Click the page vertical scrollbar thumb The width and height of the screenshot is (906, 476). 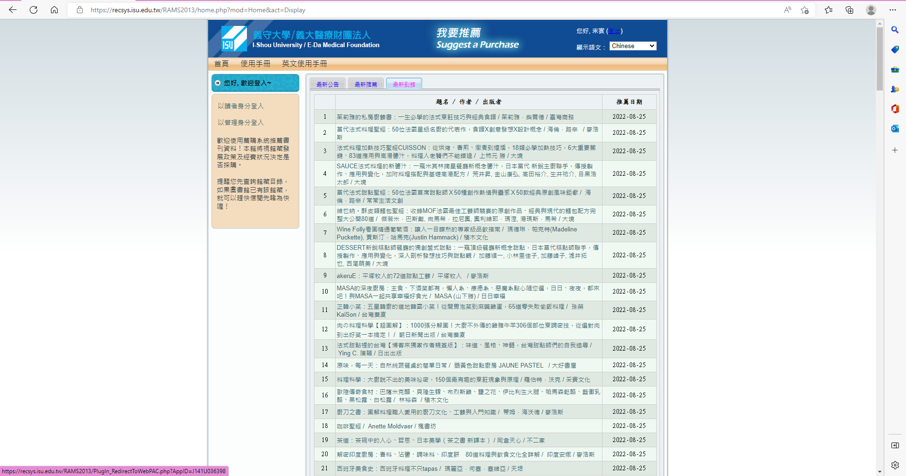(x=880, y=58)
